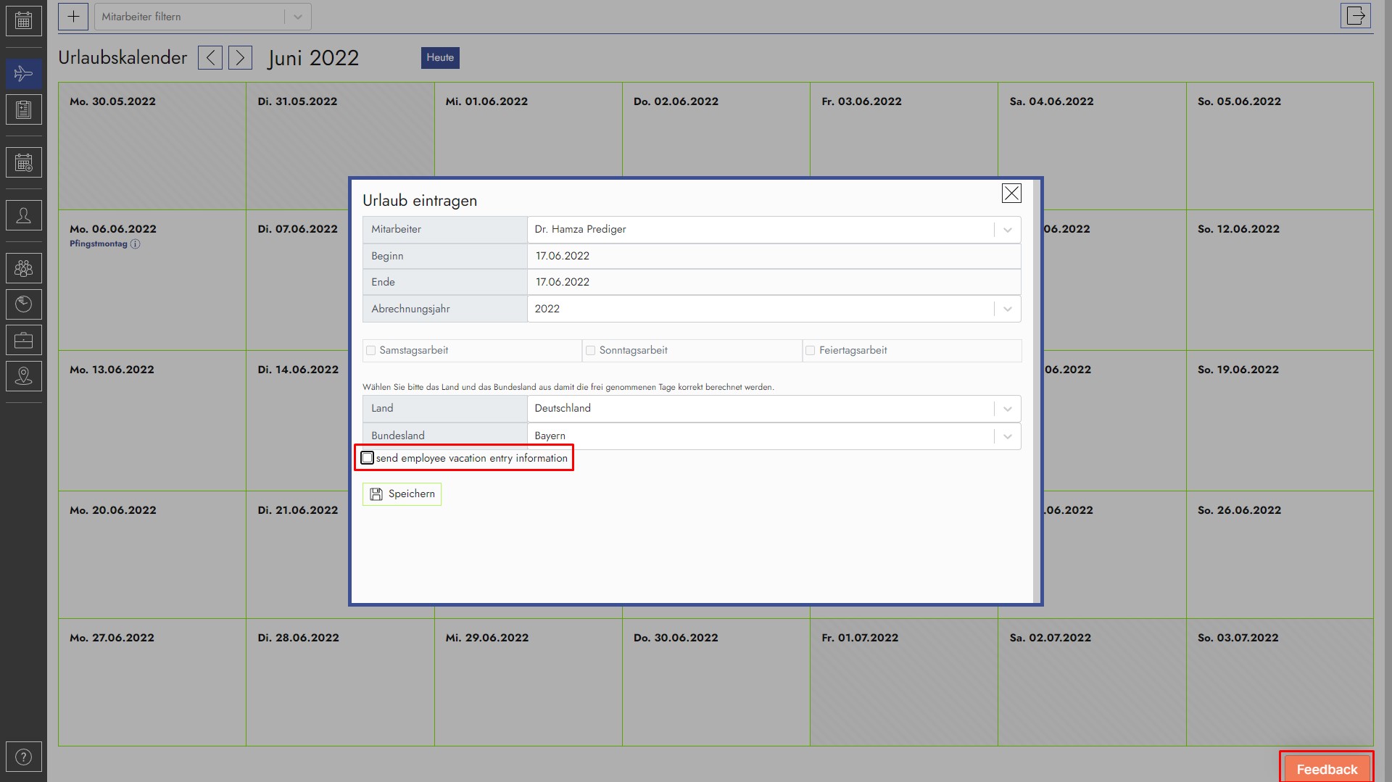Click the help question mark icon
The width and height of the screenshot is (1392, 782).
[x=23, y=757]
